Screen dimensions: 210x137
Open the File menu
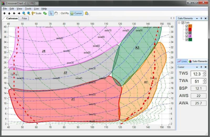pyautogui.click(x=5, y=9)
